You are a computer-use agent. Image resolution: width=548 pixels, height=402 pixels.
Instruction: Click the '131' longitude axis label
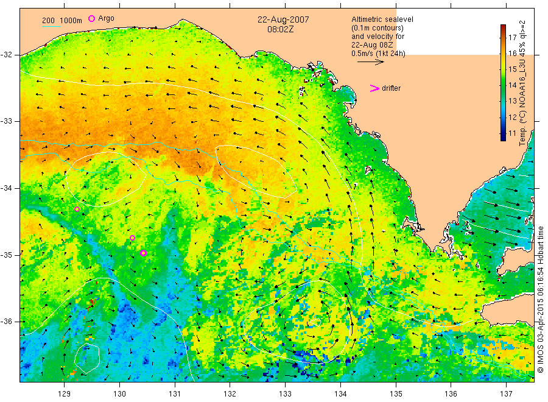175,394
